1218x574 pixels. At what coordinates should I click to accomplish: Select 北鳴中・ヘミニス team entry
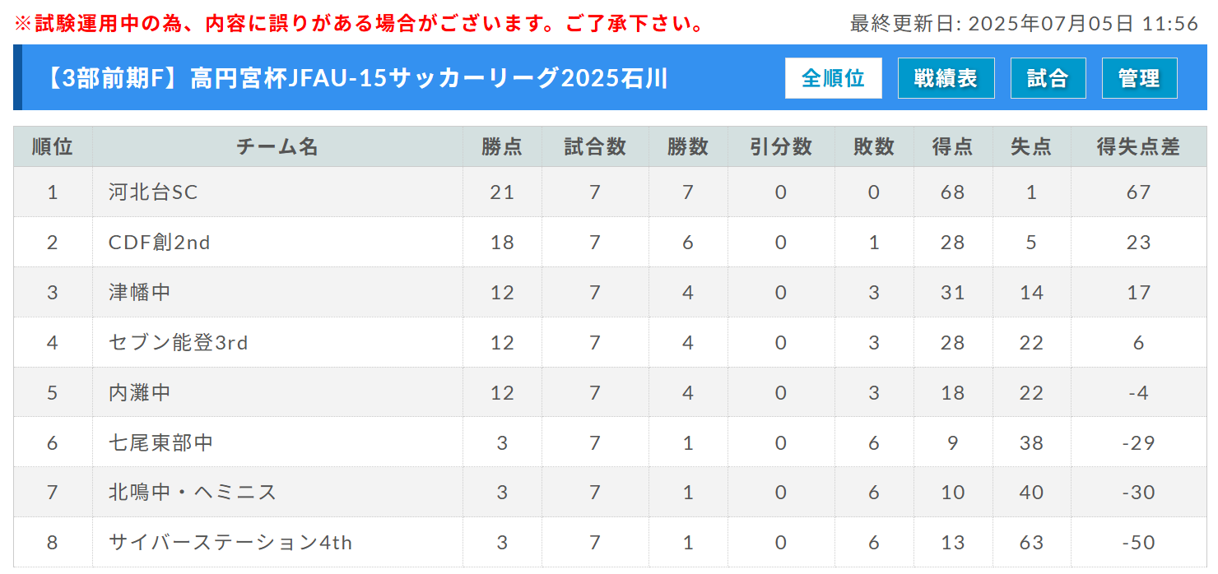(x=193, y=493)
